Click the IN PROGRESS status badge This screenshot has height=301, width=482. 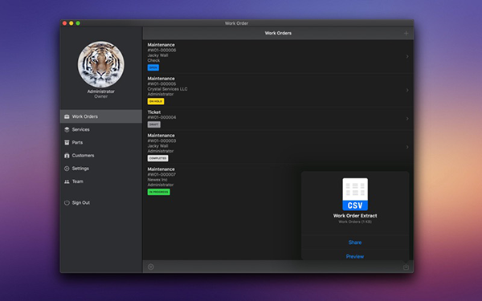click(x=158, y=192)
